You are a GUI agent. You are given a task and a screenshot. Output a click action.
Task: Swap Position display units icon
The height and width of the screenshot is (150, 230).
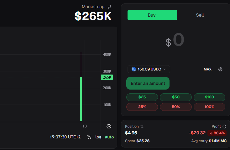point(142,127)
